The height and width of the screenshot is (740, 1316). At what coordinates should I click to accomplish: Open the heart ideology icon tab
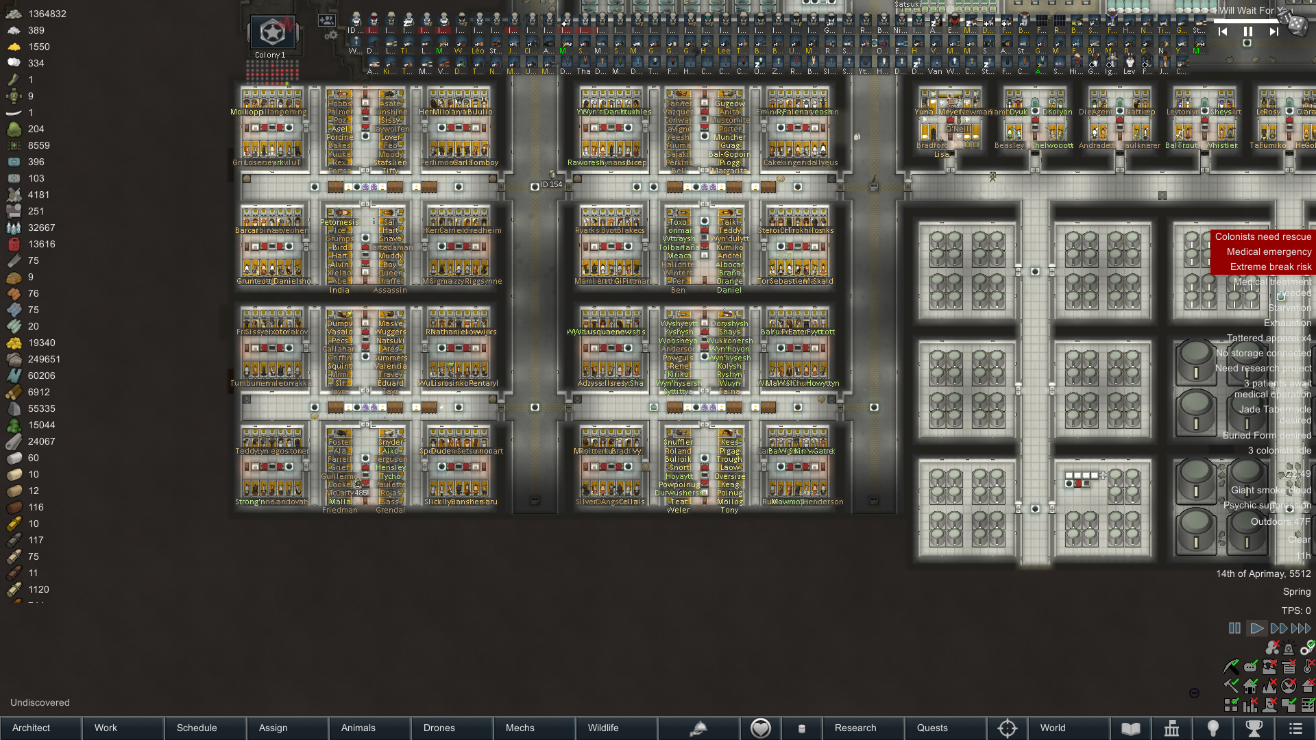click(x=760, y=728)
